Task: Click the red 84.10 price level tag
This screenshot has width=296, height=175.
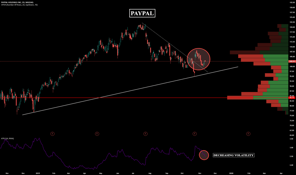Action: (x=292, y=98)
